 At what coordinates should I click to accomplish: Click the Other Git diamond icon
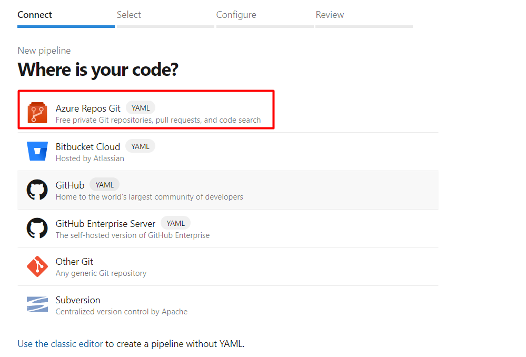[37, 266]
